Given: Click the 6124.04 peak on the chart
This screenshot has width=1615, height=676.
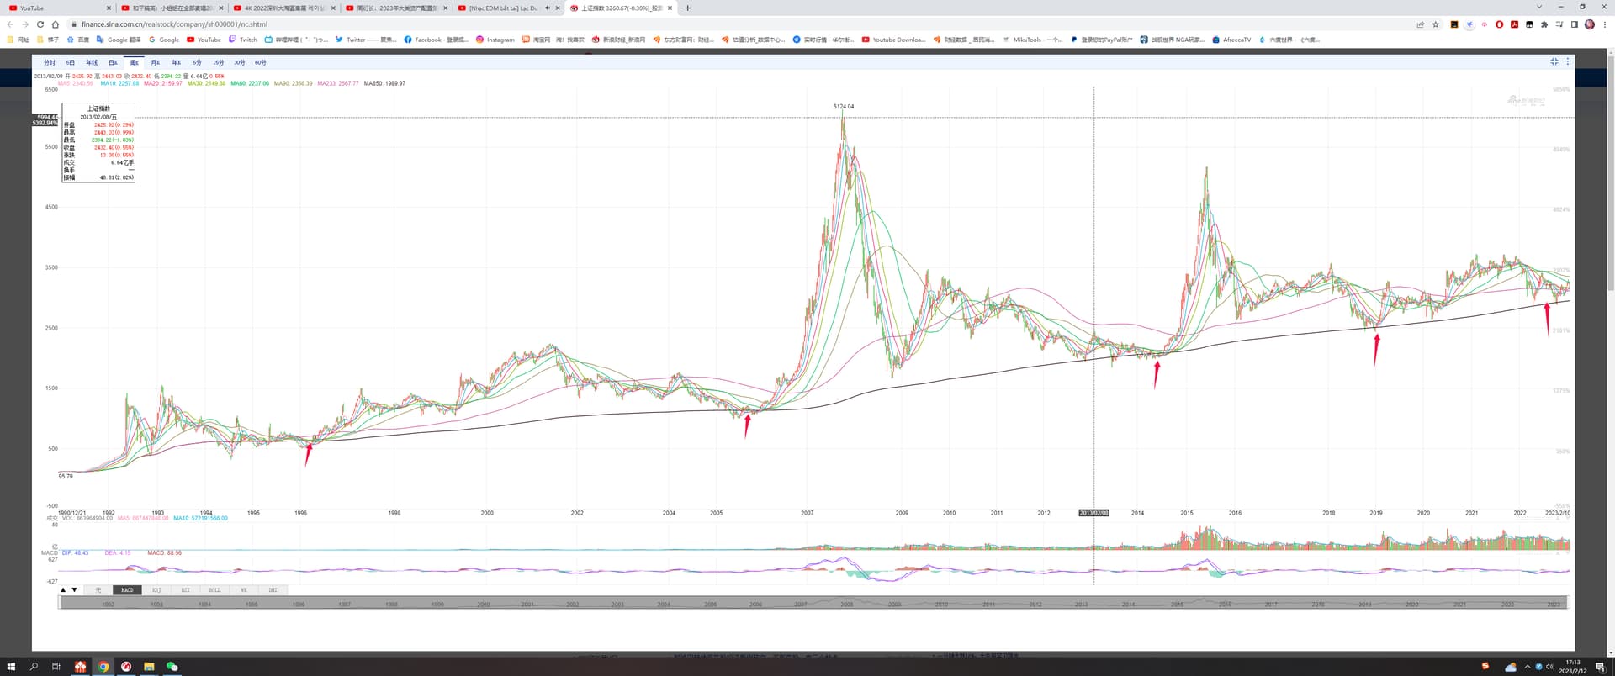Looking at the screenshot, I should pyautogui.click(x=843, y=107).
